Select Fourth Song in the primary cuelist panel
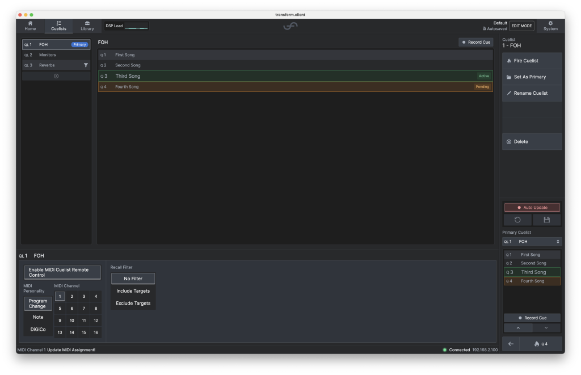Viewport: 581px width, 375px height. pyautogui.click(x=532, y=281)
